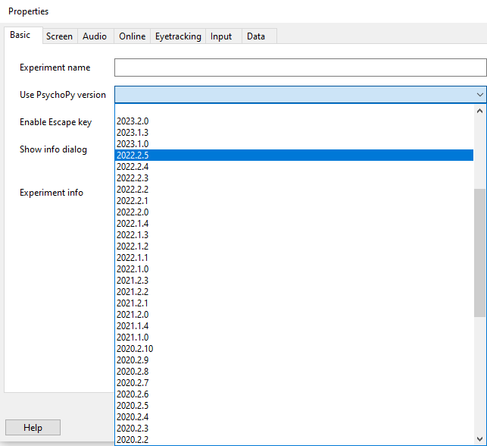The image size is (487, 446).
Task: Open the Screen tab
Action: point(60,36)
